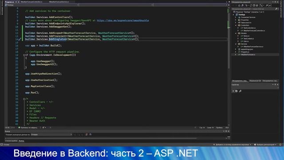The image size is (284, 160).
Task: Click wrench properties icon in Solution Explorer
Action: pyautogui.click(x=267, y=5)
